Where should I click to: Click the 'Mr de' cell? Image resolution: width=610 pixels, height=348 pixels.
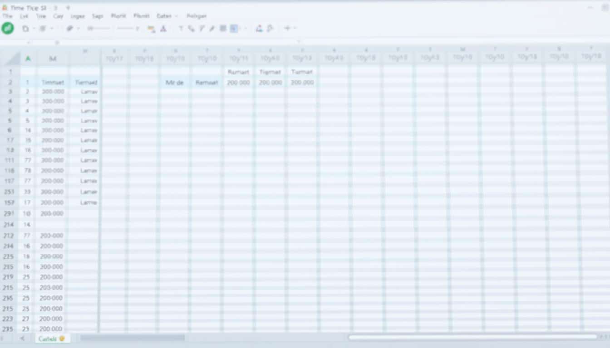174,82
